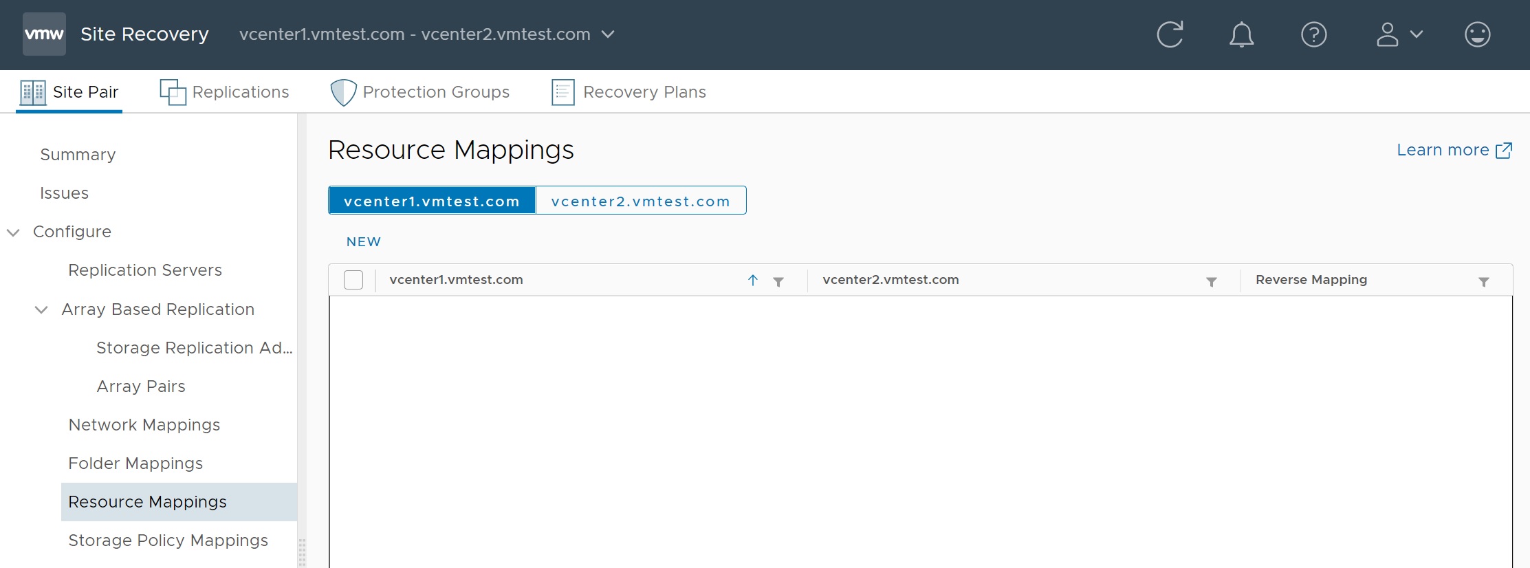Filter the vcenter1.vmtest.com column

[x=778, y=281]
